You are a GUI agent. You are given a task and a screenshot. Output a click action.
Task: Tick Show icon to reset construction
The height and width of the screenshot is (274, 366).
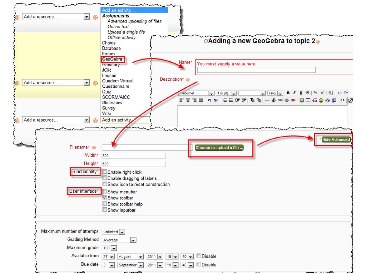click(x=105, y=184)
